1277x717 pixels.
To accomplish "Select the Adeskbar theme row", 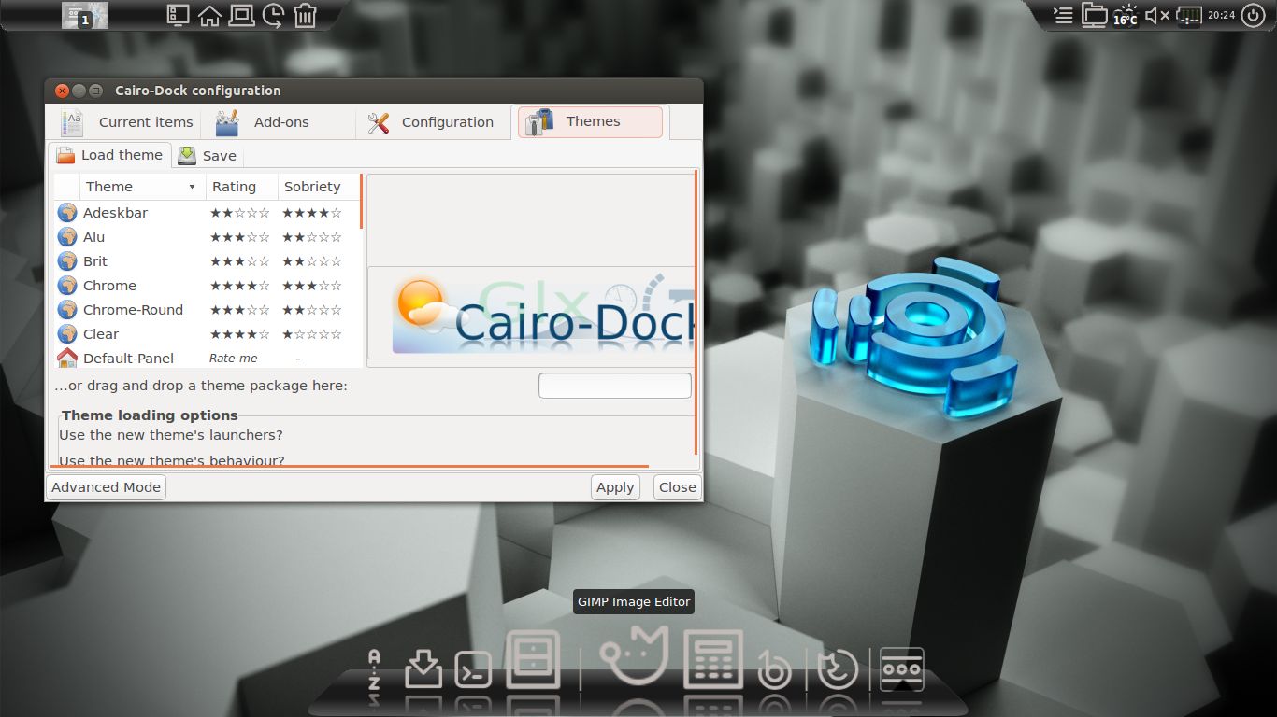I will point(207,213).
